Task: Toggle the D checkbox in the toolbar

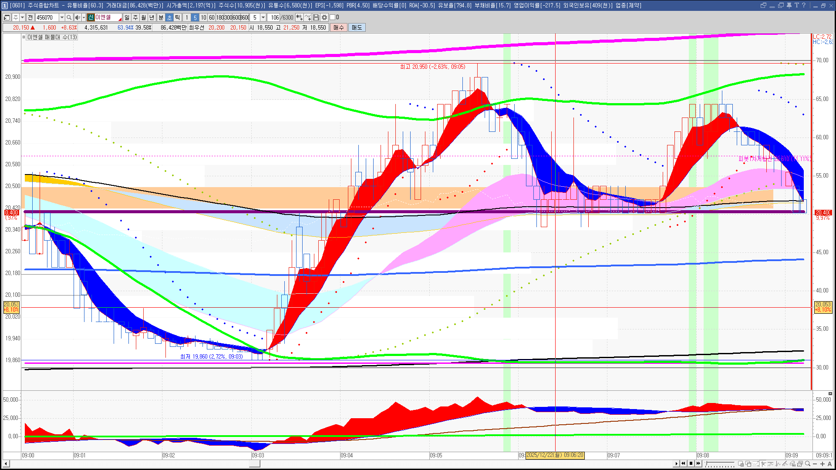Action: pyautogui.click(x=333, y=17)
